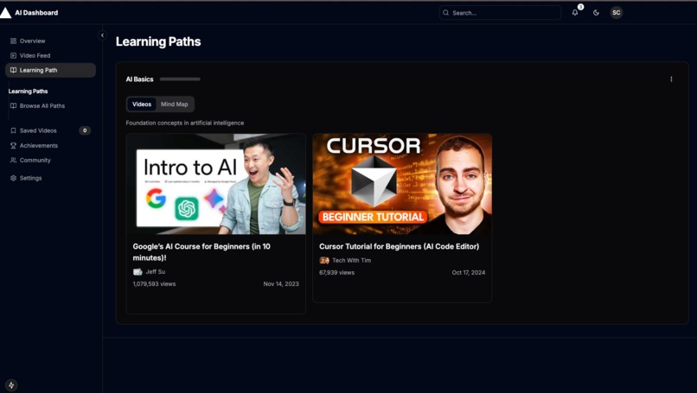
Task: Click the Achievements trophy icon
Action: tap(13, 146)
